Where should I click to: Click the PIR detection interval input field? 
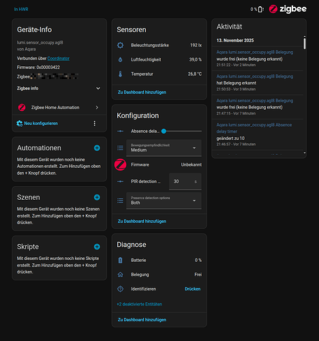(x=185, y=181)
